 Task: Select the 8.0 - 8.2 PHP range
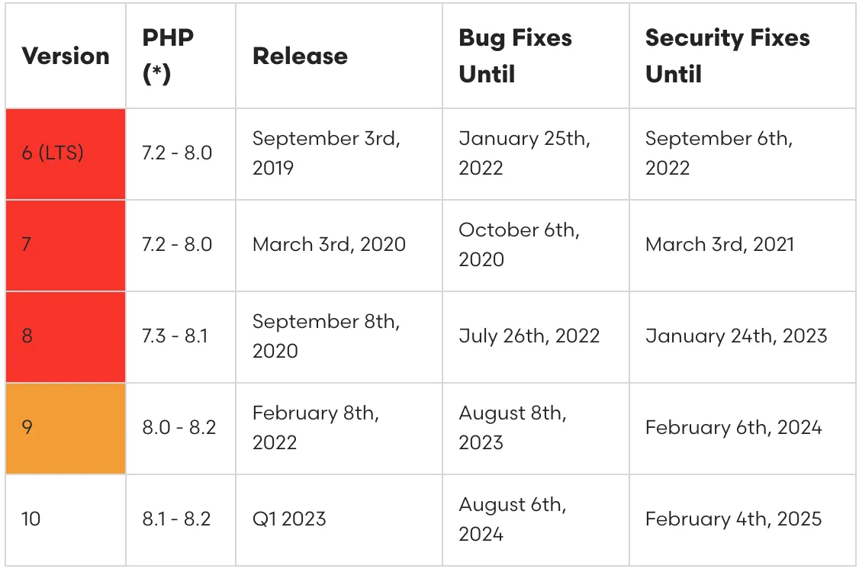[x=181, y=429]
